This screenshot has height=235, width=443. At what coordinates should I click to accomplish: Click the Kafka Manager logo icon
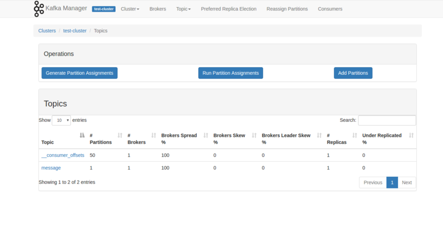[x=39, y=9]
